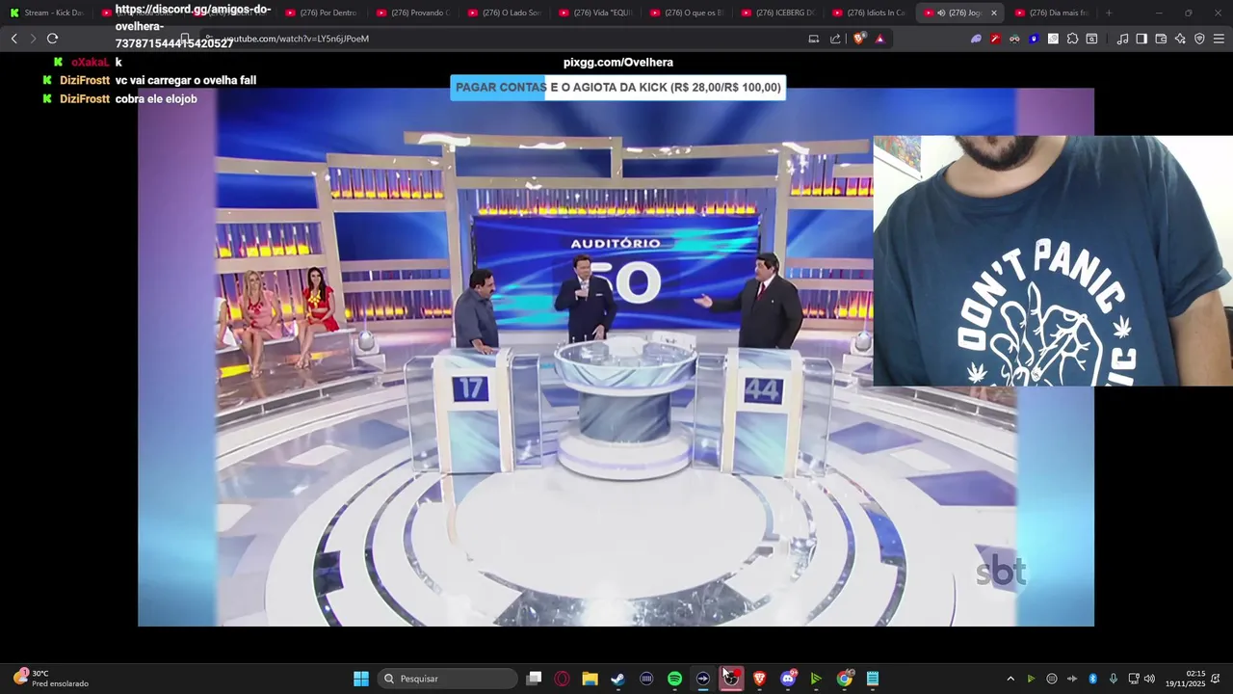Screen dimensions: 1233x694
Task: Go forward with the browser forward arrow
Action: click(x=33, y=39)
